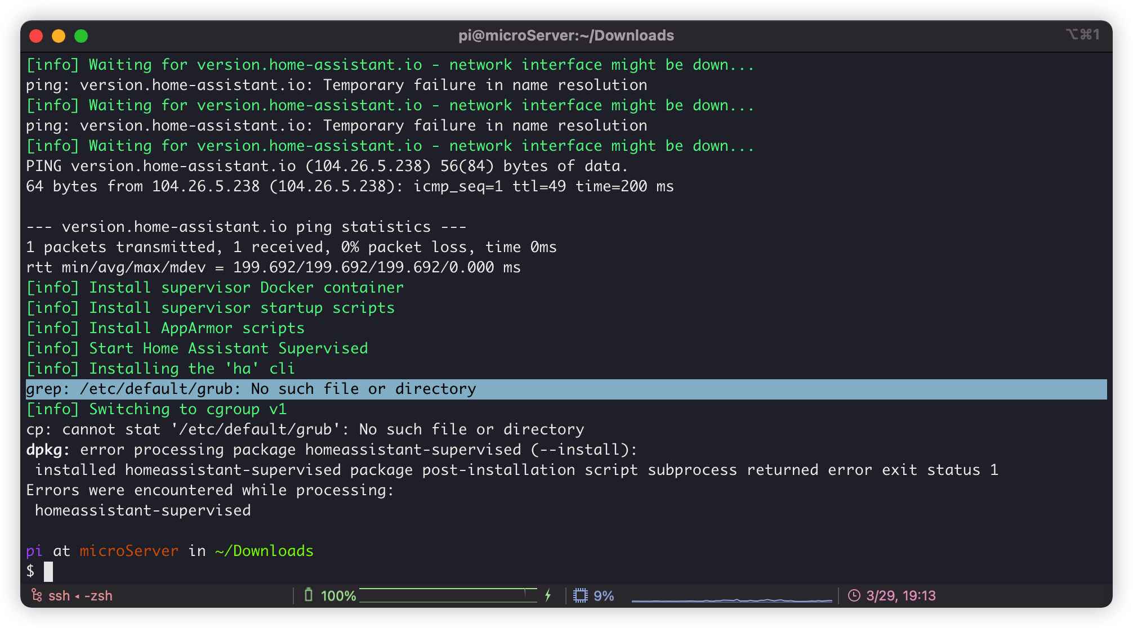Click the 9% CPU value

pyautogui.click(x=604, y=596)
